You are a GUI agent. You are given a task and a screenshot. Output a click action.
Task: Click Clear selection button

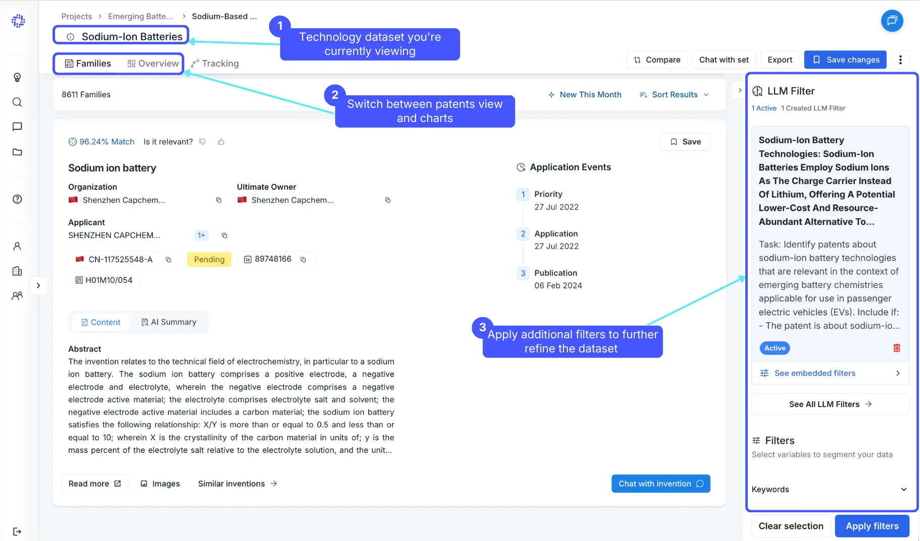pyautogui.click(x=791, y=526)
